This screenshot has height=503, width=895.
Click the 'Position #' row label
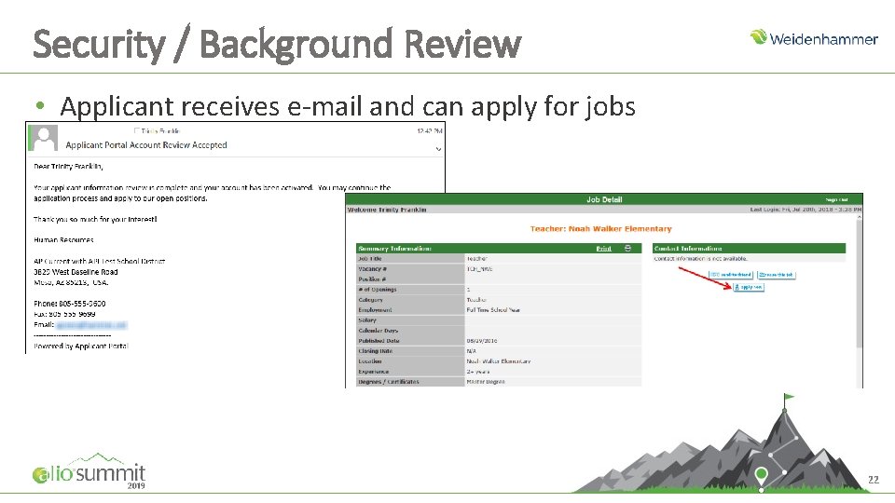pos(372,279)
